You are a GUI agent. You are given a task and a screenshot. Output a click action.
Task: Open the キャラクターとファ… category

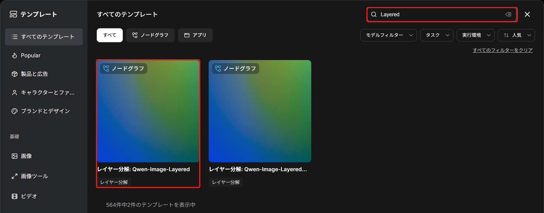[44, 92]
